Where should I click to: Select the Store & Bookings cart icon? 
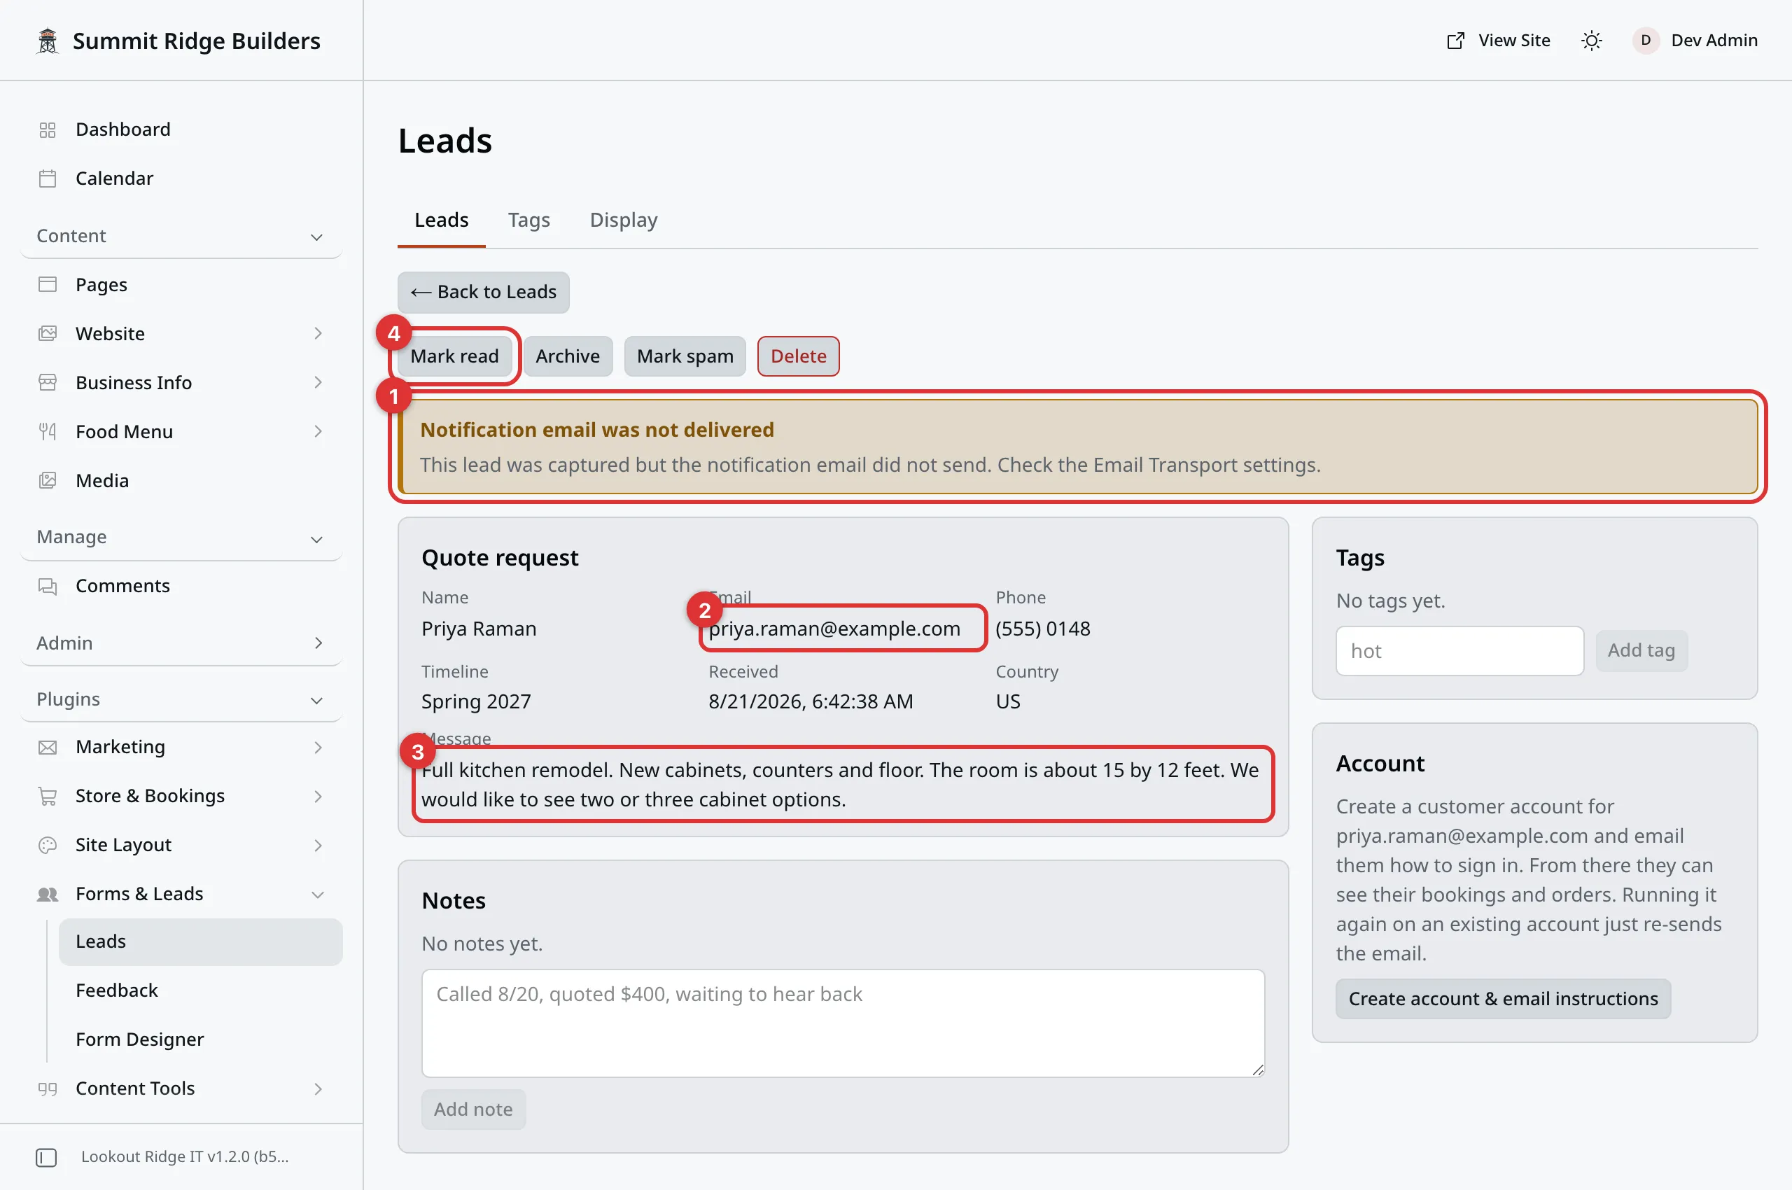click(x=47, y=796)
